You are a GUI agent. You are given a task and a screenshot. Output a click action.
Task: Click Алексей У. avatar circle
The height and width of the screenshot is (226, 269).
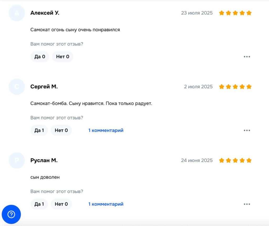[x=17, y=13]
